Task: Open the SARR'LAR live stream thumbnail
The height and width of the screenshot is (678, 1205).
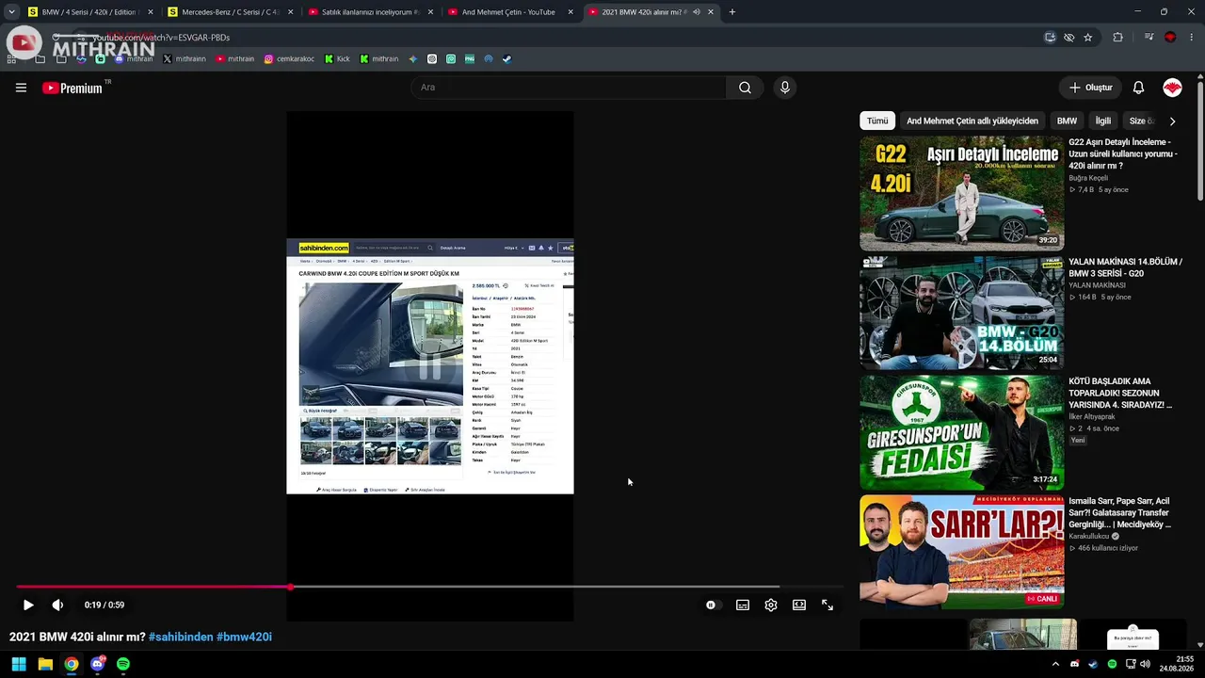Action: click(961, 552)
